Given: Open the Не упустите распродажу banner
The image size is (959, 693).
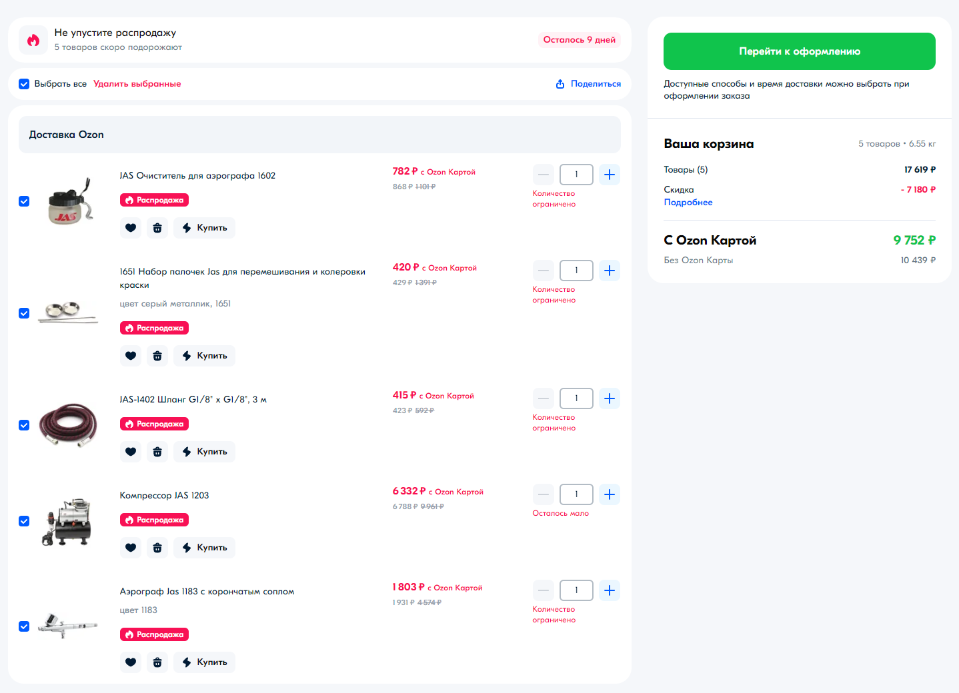Looking at the screenshot, I should 319,40.
